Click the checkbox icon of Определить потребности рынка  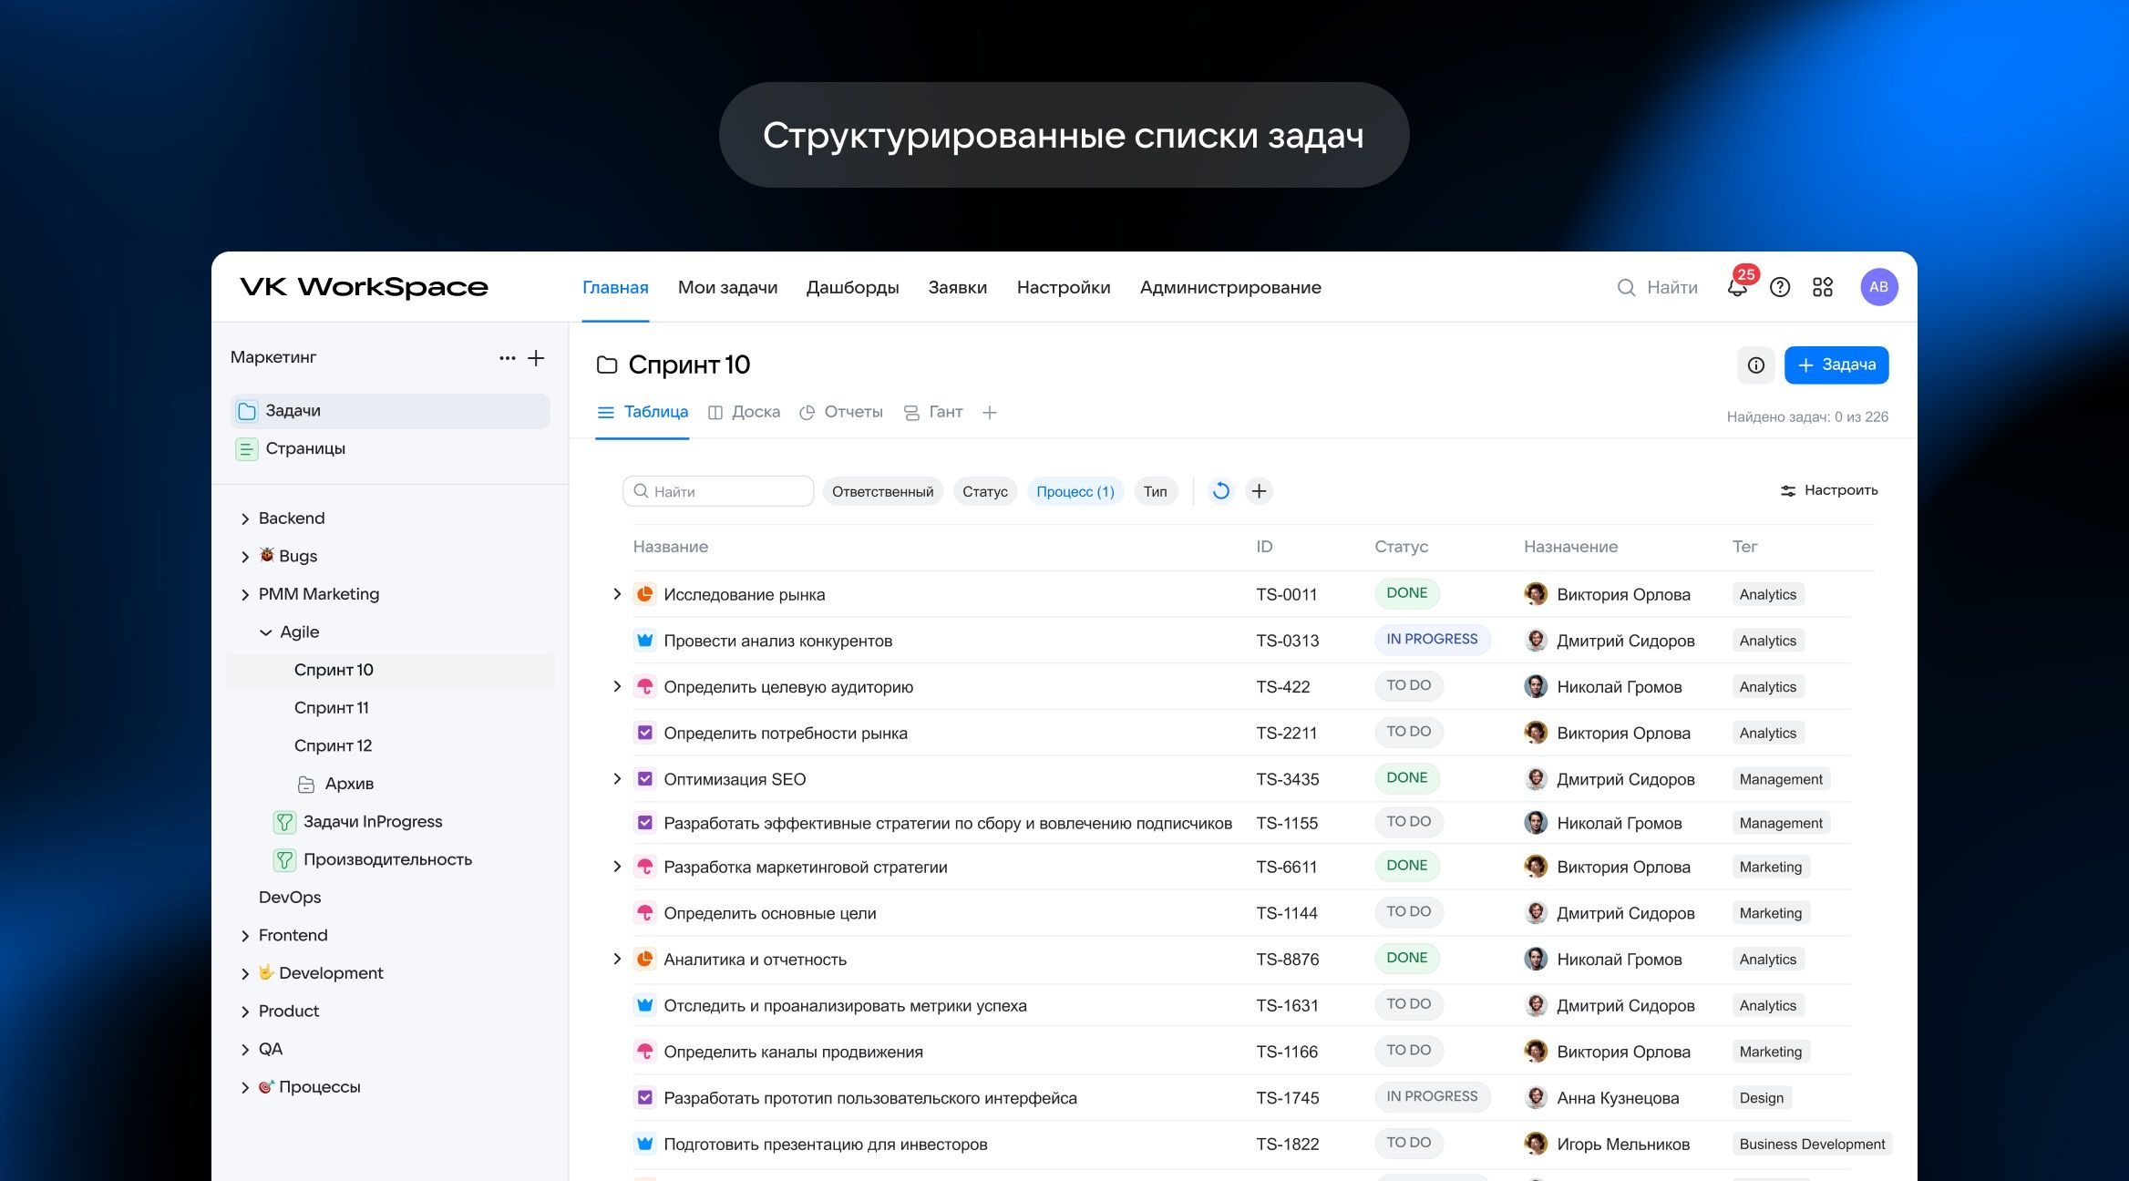(x=644, y=733)
